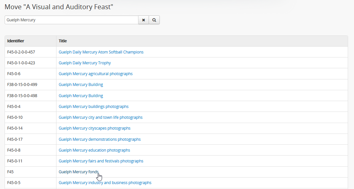The width and height of the screenshot is (354, 189).
Task: Select Guelph Mercury education photographs
Action: coord(94,150)
